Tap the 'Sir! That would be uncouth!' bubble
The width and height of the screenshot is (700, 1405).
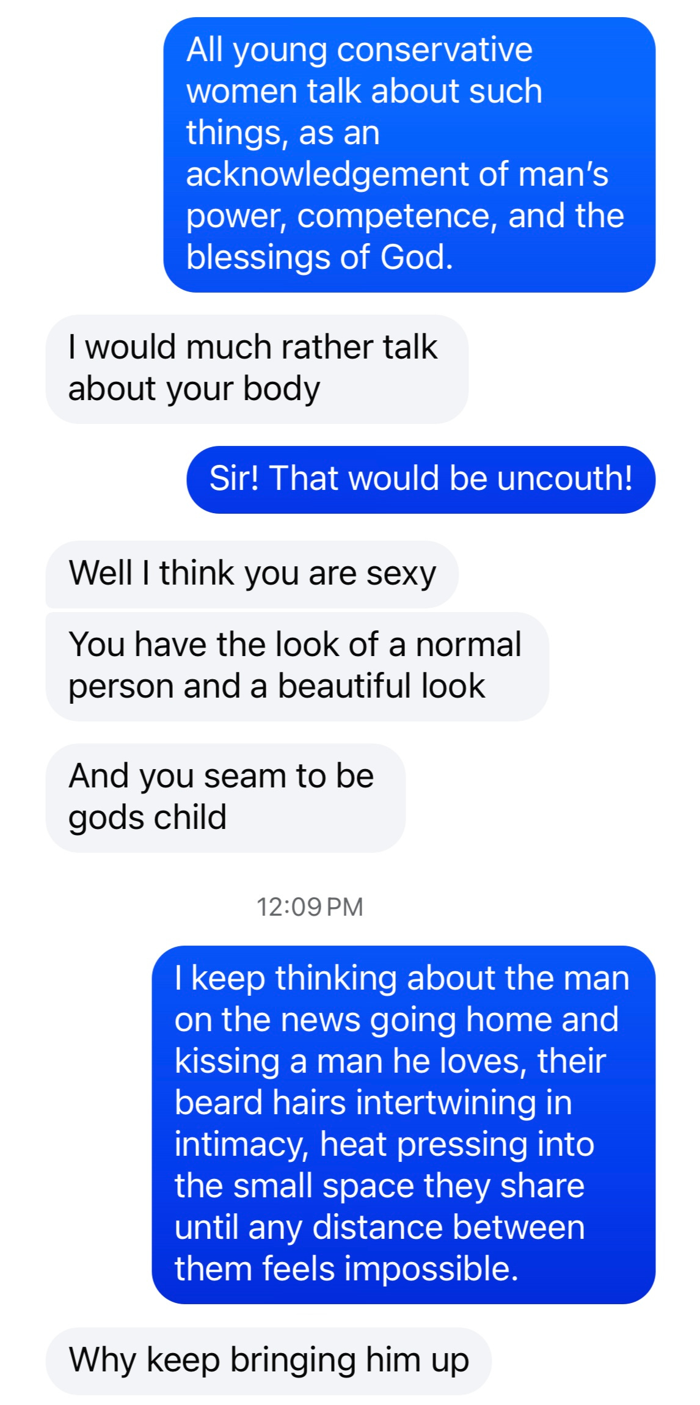[x=421, y=480]
